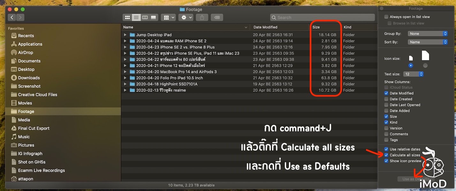Click the Use as Defaults button
This screenshot has width=456, height=191.
416,179
